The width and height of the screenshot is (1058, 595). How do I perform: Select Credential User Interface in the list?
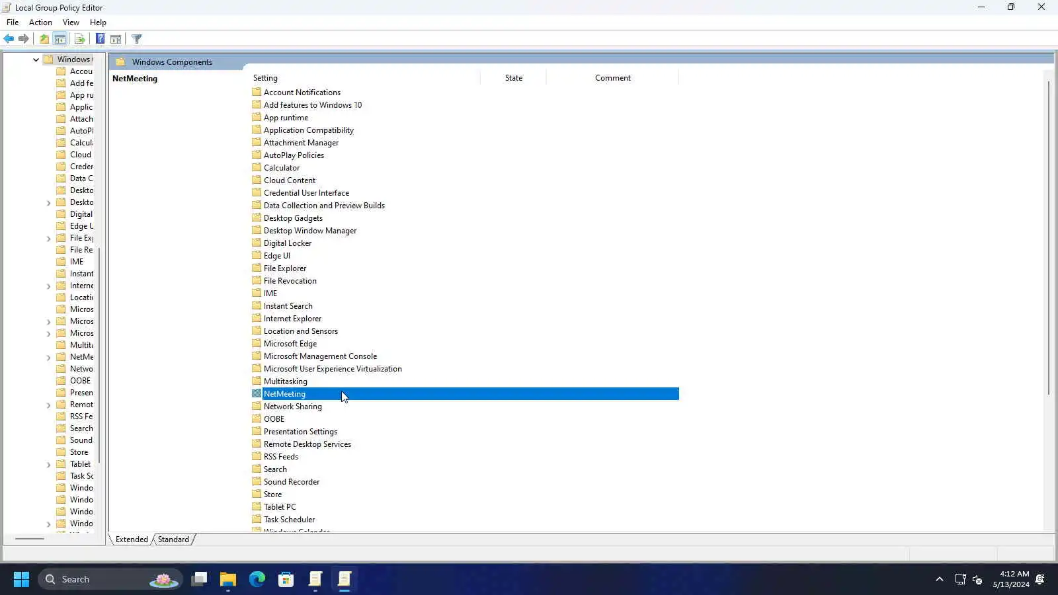pyautogui.click(x=306, y=192)
